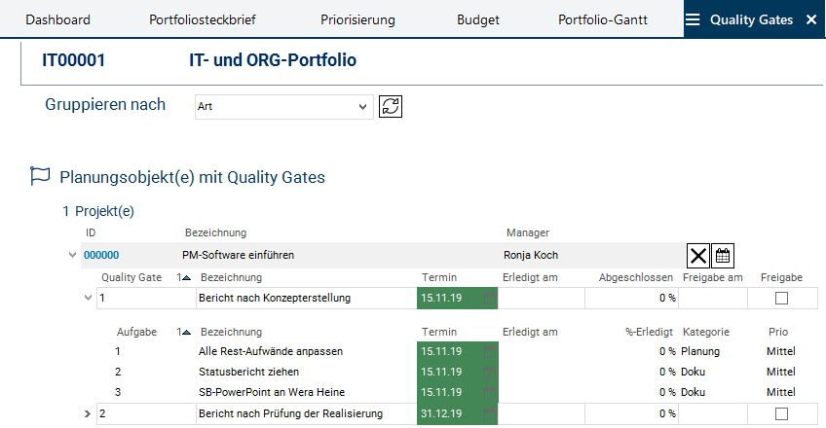Click date picker icon for Quality Gate 1
The image size is (826, 428).
[x=489, y=298]
